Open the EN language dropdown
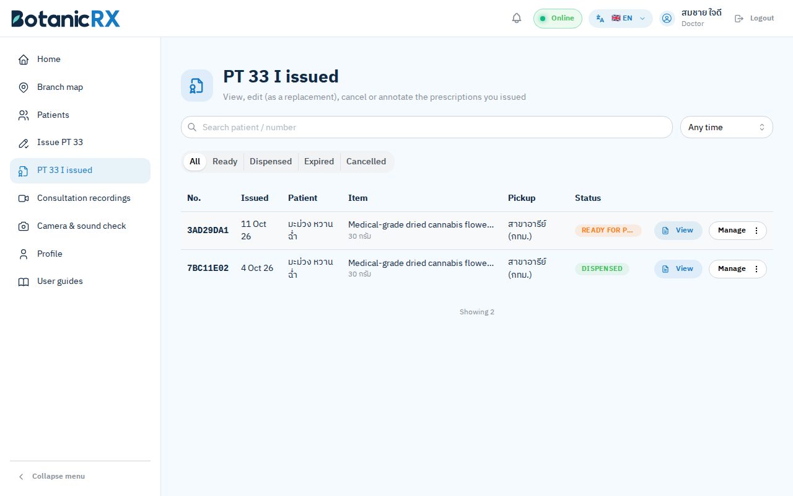This screenshot has width=793, height=496. [621, 19]
